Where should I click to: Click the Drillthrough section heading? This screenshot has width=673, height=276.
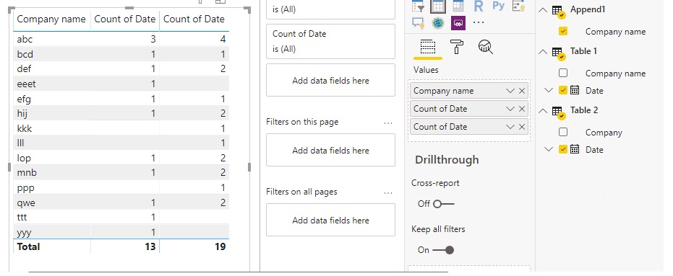click(447, 159)
